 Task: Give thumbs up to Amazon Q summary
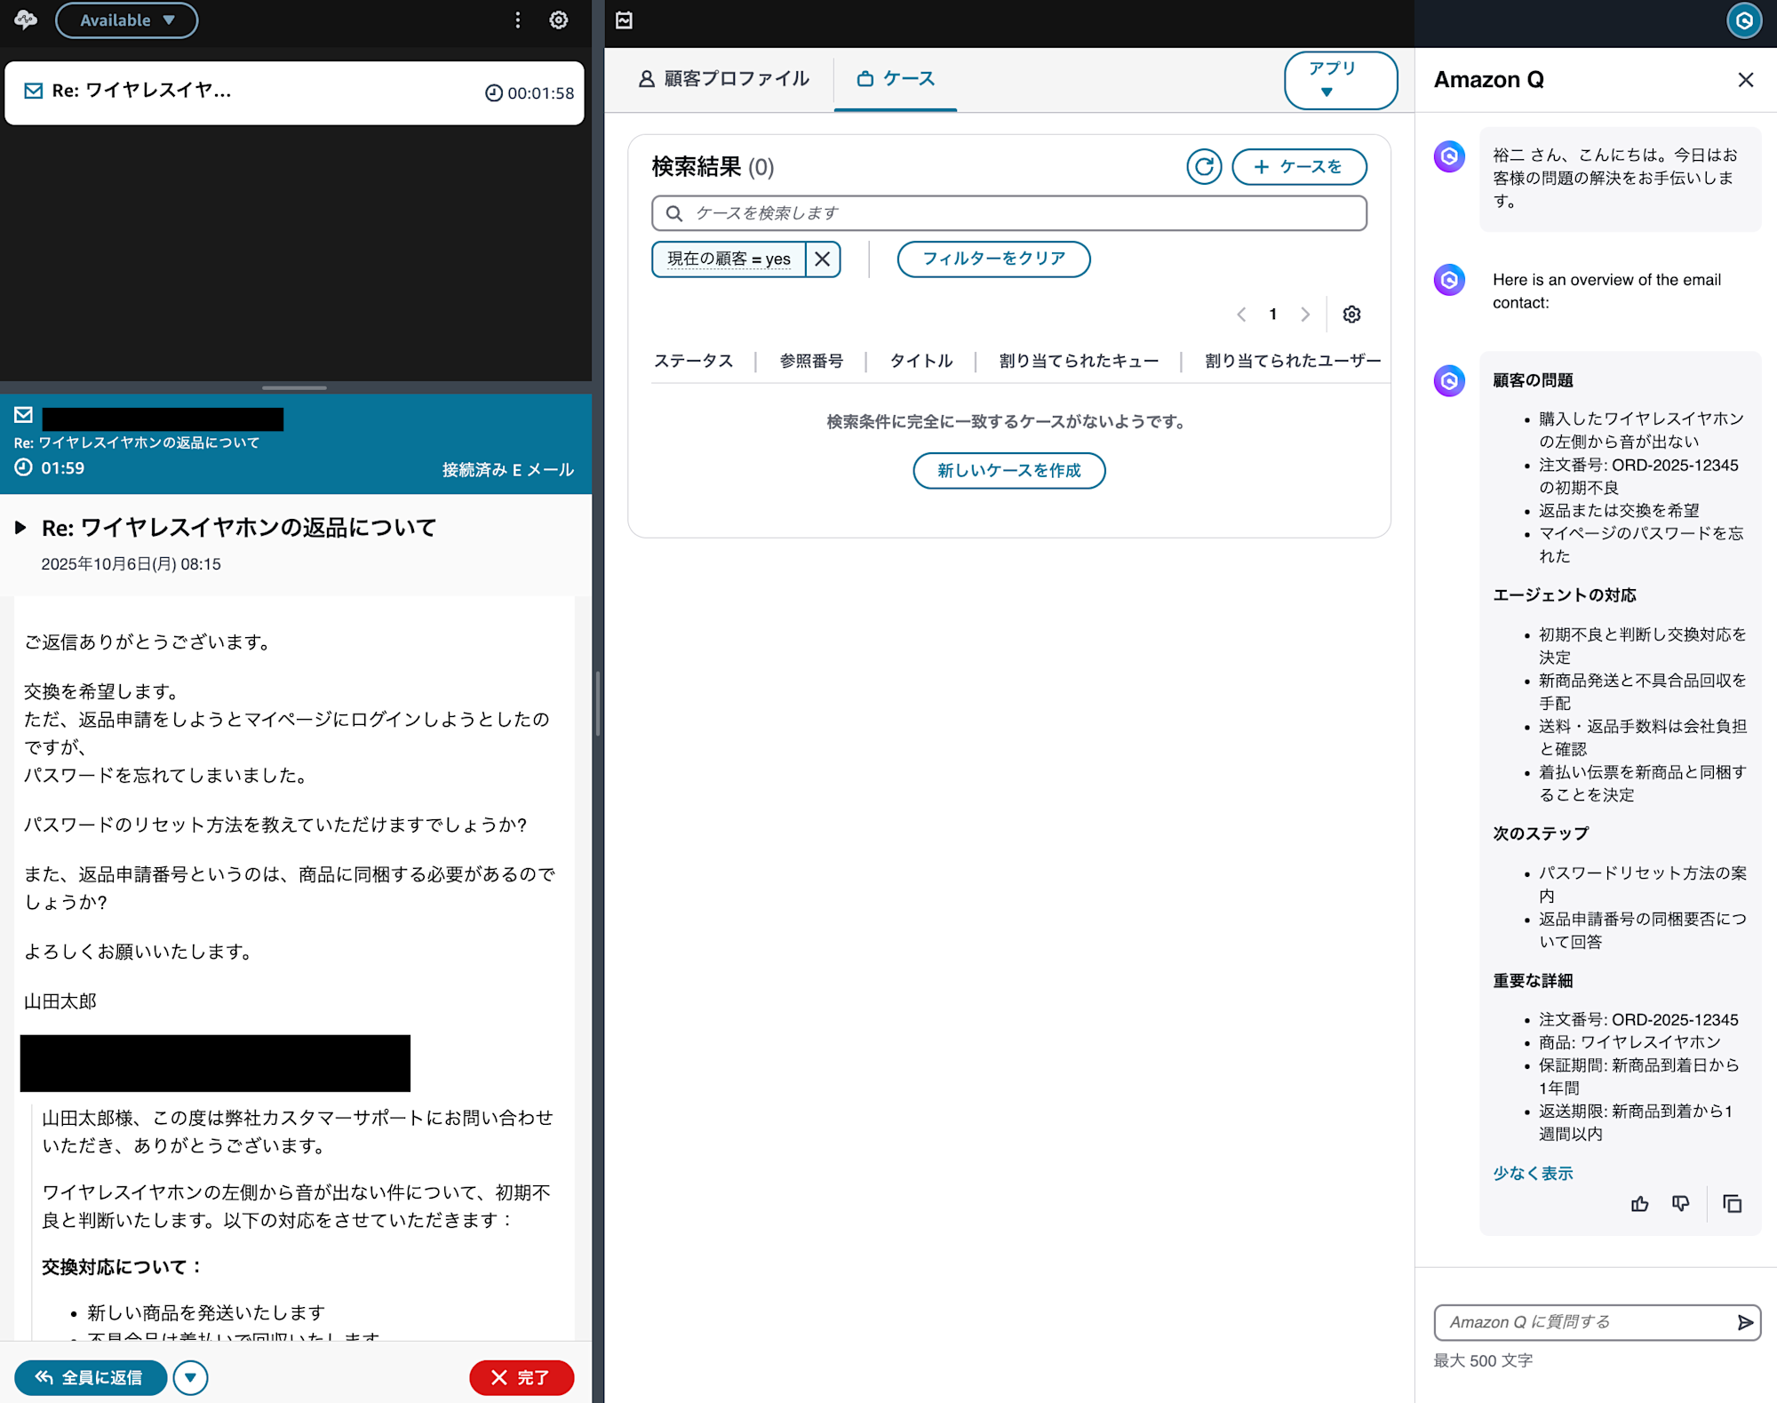pyautogui.click(x=1639, y=1204)
